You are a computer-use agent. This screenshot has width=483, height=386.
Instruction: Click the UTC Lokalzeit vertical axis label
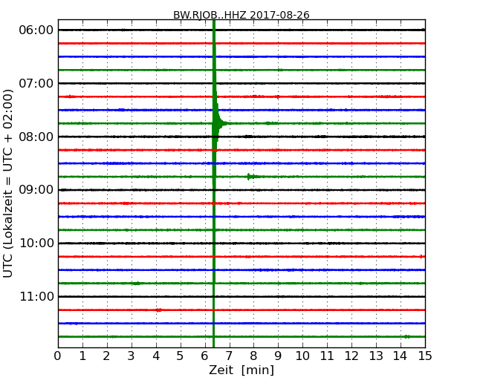pyautogui.click(x=8, y=183)
